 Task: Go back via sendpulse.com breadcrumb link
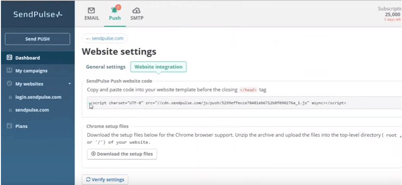point(105,38)
